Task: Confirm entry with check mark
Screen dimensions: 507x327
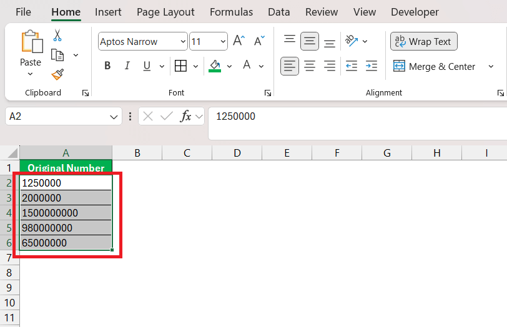Action: click(167, 116)
